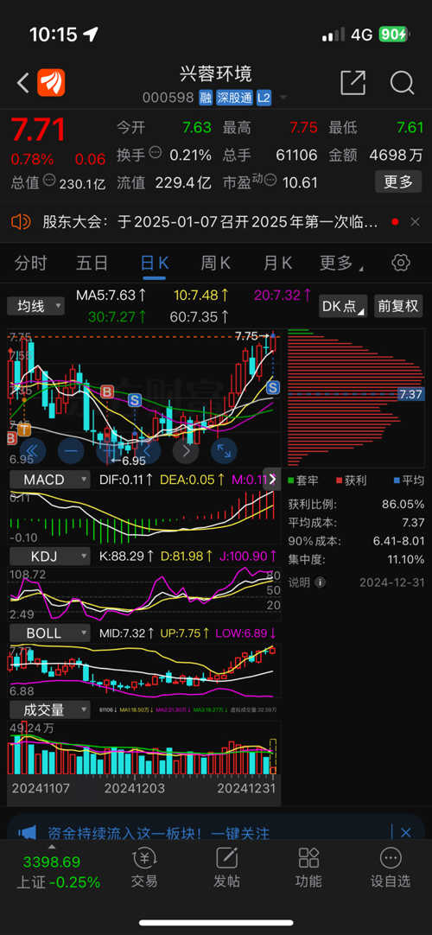This screenshot has height=935, width=432.
Task: Move to next candle with right chevron
Action: [x=186, y=451]
